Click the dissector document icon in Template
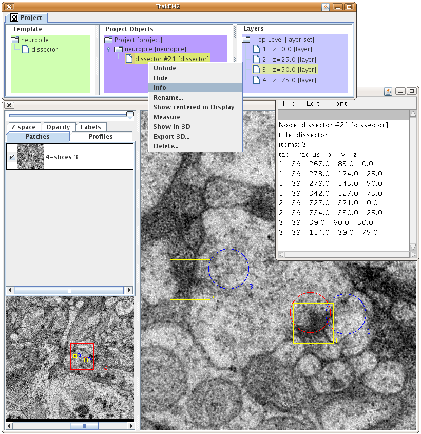 point(25,50)
